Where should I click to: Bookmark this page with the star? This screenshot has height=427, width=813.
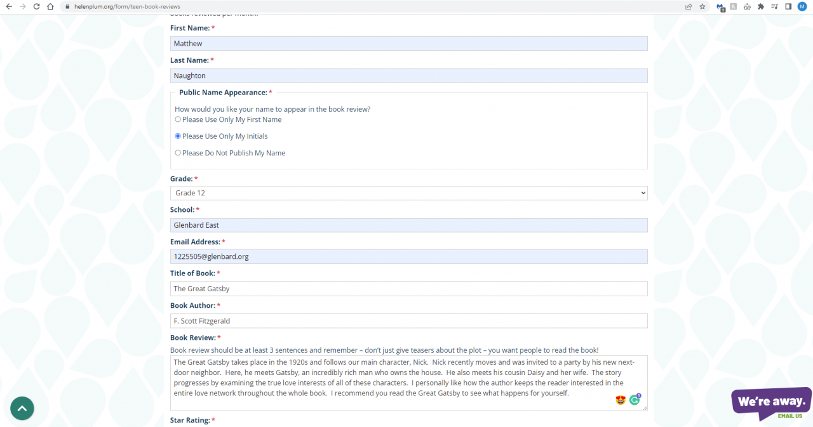702,6
